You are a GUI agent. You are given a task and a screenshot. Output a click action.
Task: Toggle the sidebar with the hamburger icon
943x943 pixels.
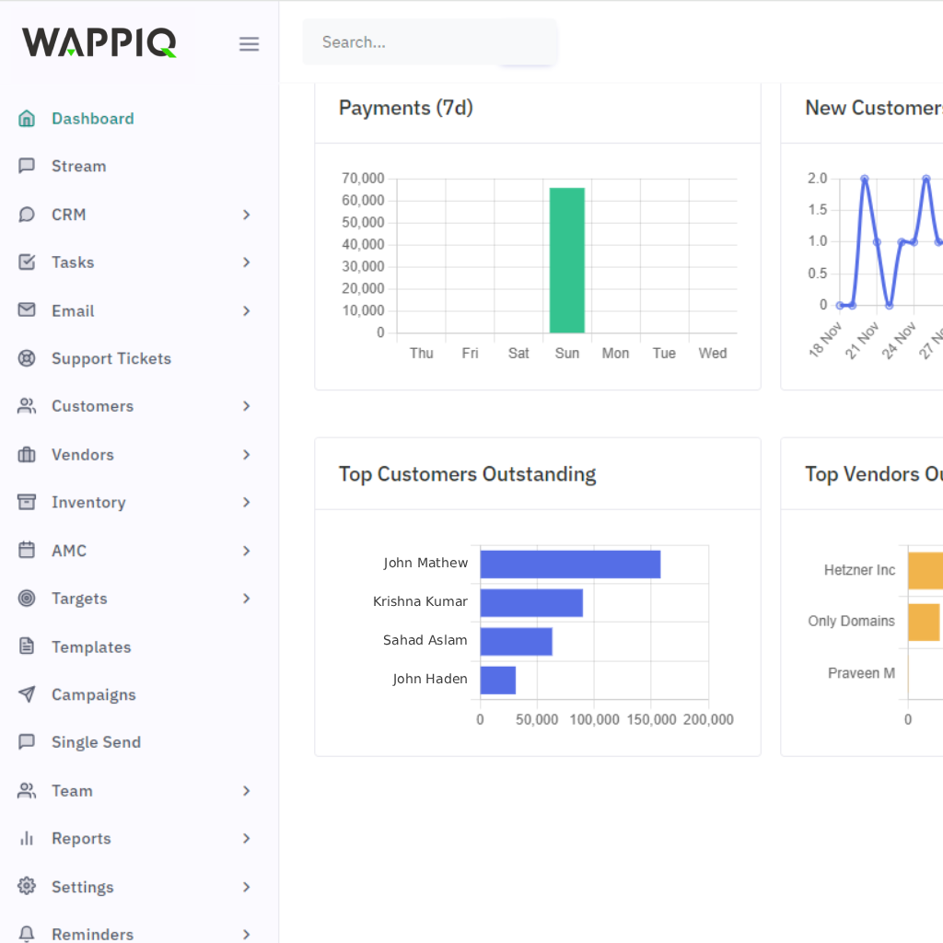coord(249,43)
